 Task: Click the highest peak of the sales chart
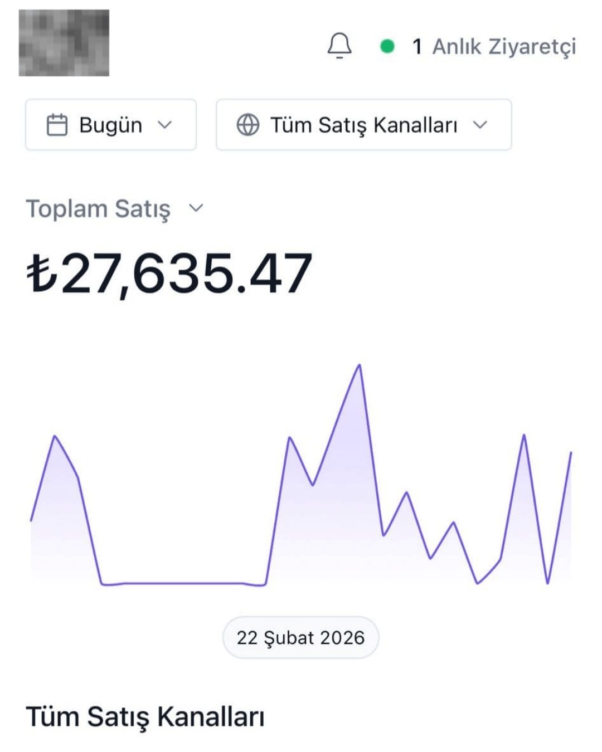click(360, 366)
